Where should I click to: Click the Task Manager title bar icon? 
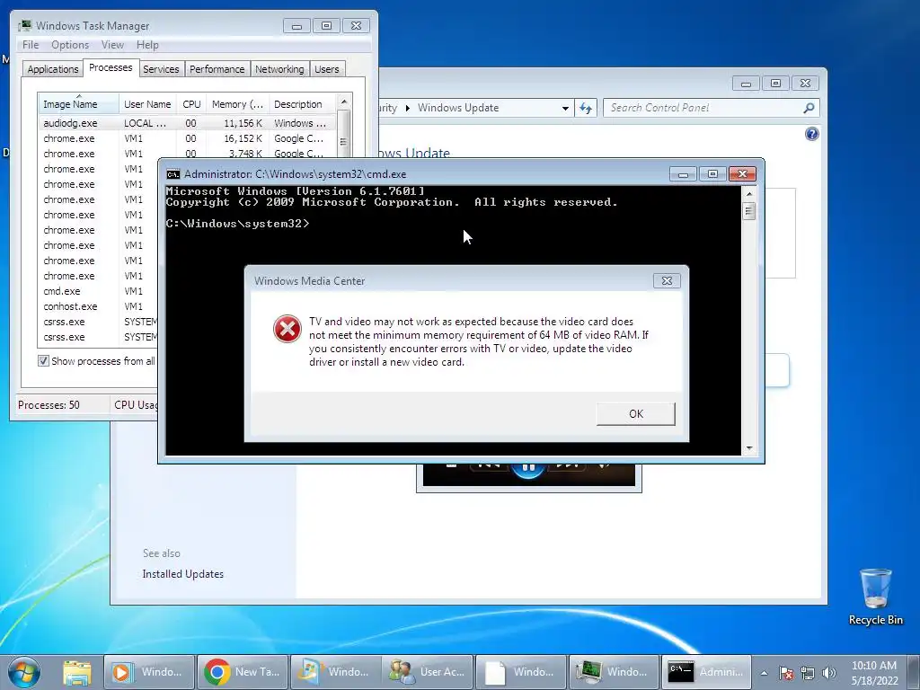point(24,26)
